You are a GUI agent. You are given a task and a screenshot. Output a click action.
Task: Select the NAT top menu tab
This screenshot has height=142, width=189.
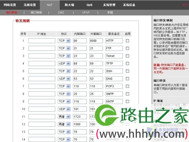[50, 5]
